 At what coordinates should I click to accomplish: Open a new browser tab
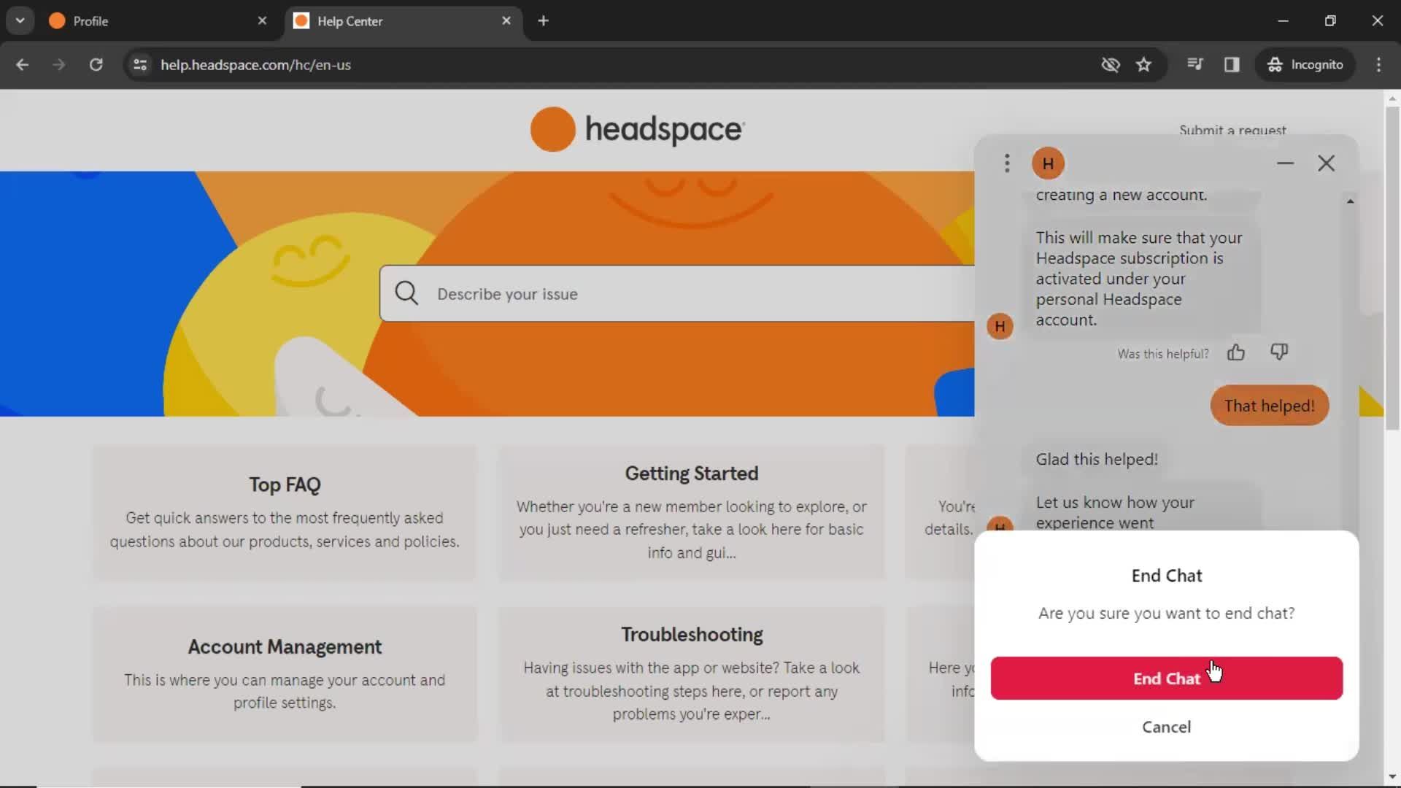(543, 21)
